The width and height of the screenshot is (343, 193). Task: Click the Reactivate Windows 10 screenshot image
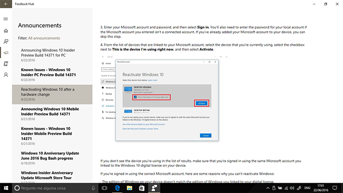coord(165,99)
